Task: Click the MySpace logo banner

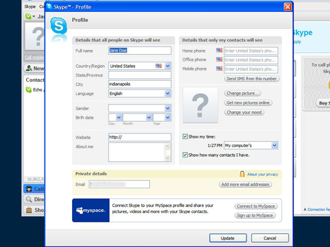Action: pyautogui.click(x=91, y=211)
